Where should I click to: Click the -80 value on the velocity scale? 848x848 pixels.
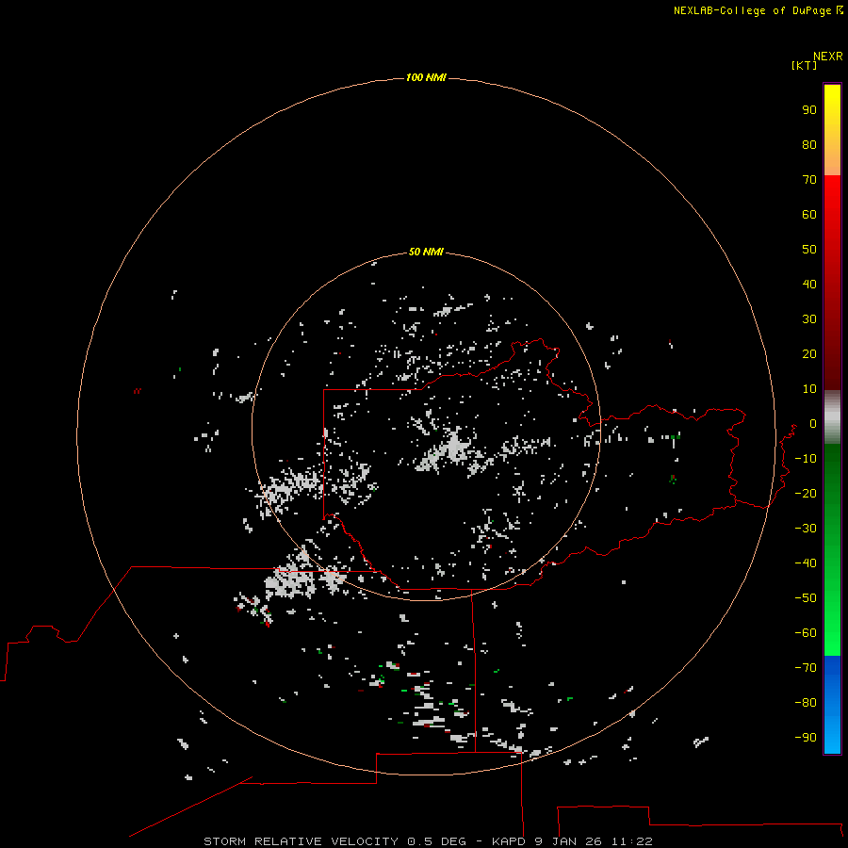(806, 703)
